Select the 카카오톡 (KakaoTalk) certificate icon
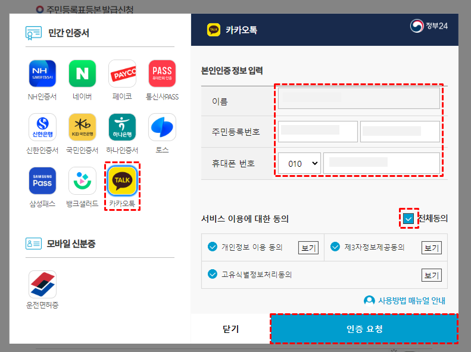 (122, 181)
